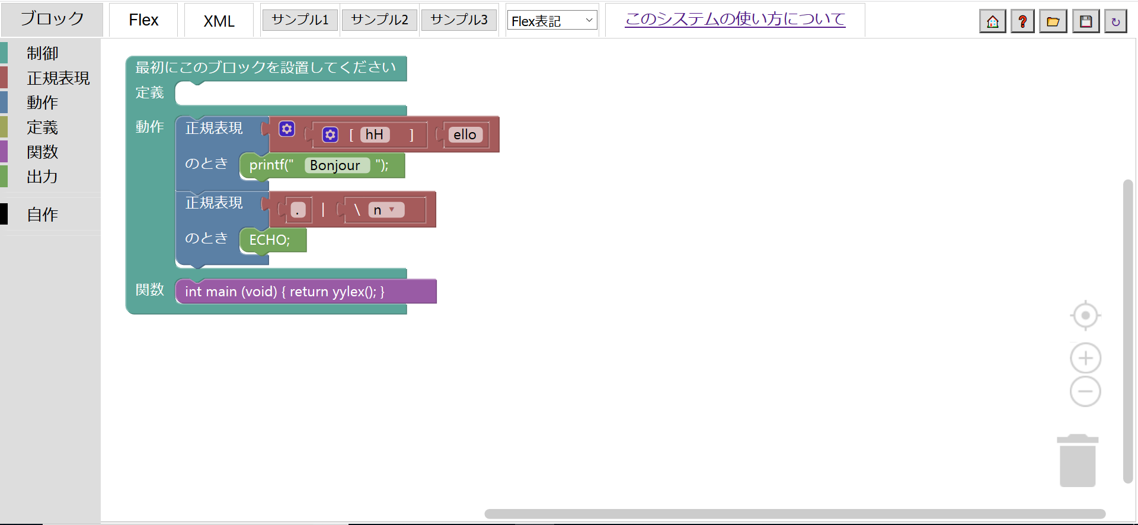Zoom out with the minus circle
Image resolution: width=1138 pixels, height=525 pixels.
pos(1085,392)
